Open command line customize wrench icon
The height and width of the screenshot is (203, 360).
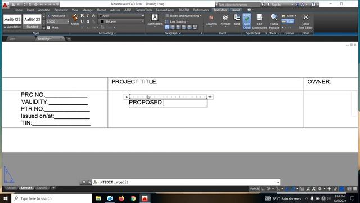coord(89,182)
